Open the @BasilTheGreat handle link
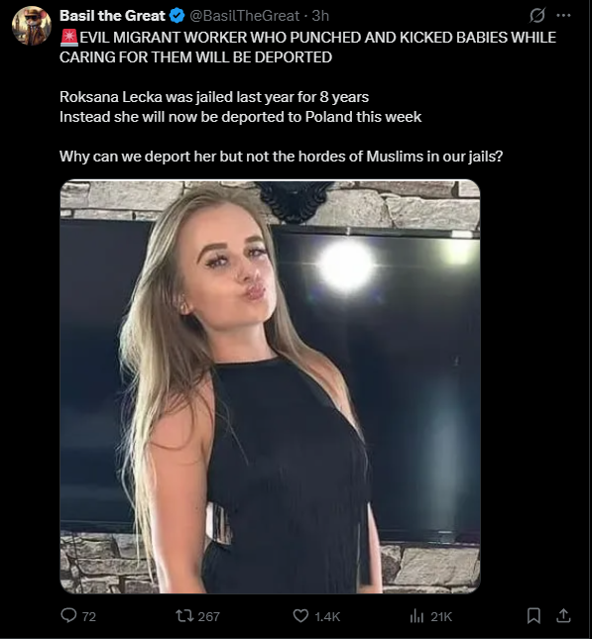Screen dimensions: 592x639 pyautogui.click(x=244, y=16)
